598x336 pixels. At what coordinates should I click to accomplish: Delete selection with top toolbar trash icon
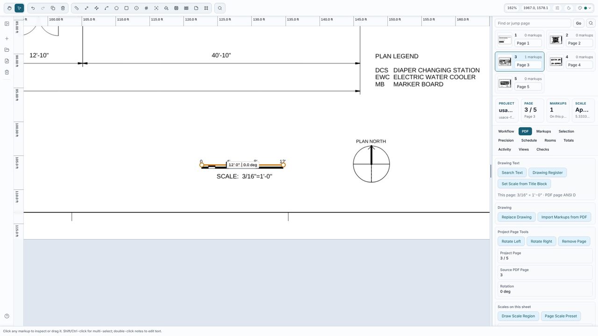[63, 8]
